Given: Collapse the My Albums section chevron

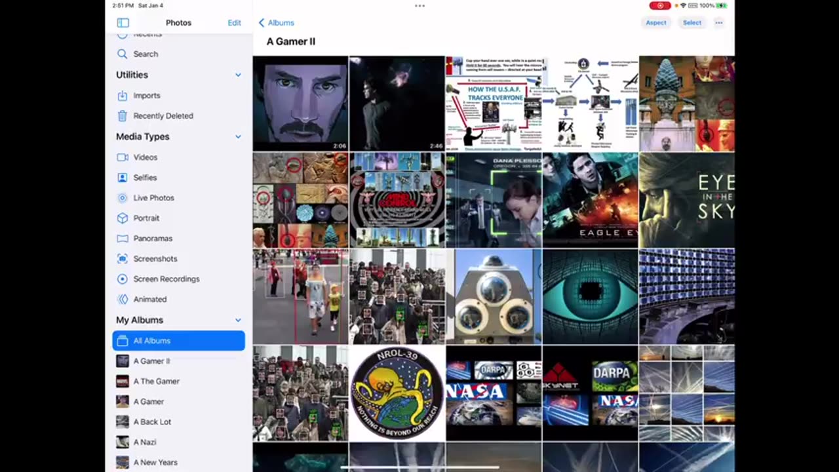Looking at the screenshot, I should pyautogui.click(x=238, y=320).
